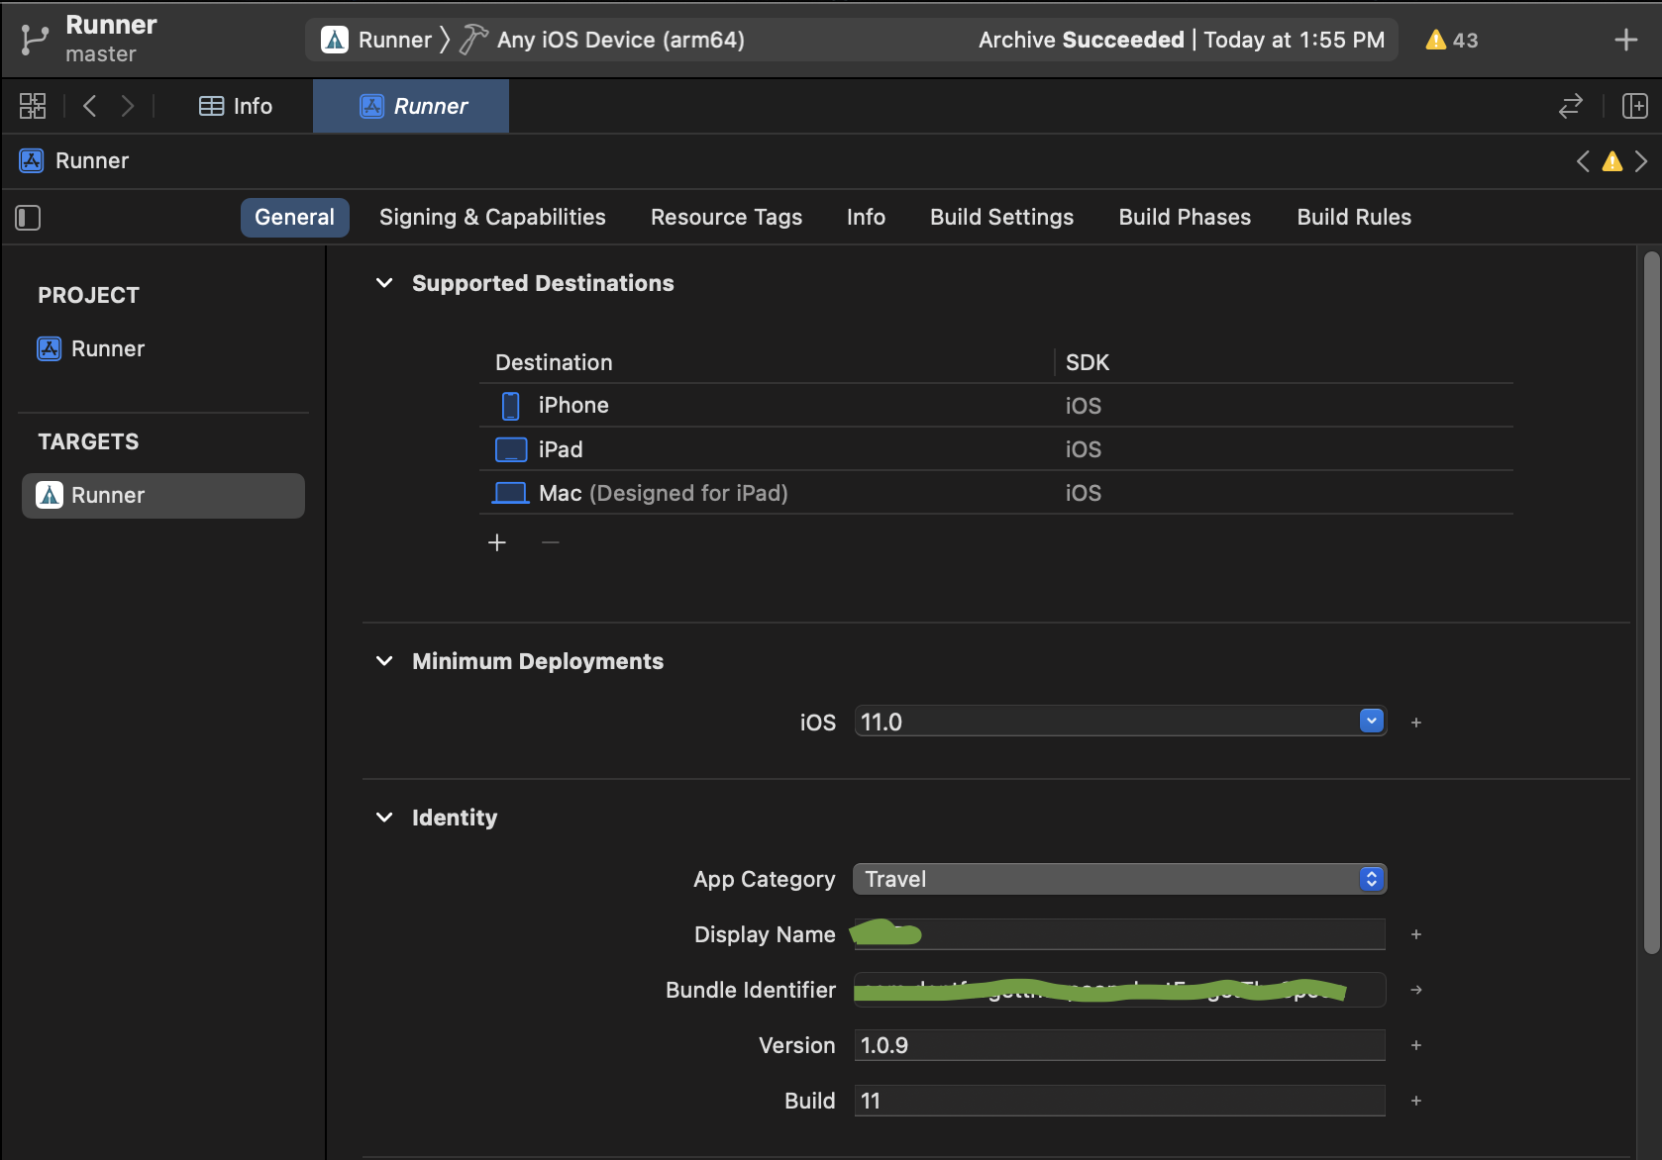
Task: Add a destination with the plus icon
Action: [x=497, y=542]
